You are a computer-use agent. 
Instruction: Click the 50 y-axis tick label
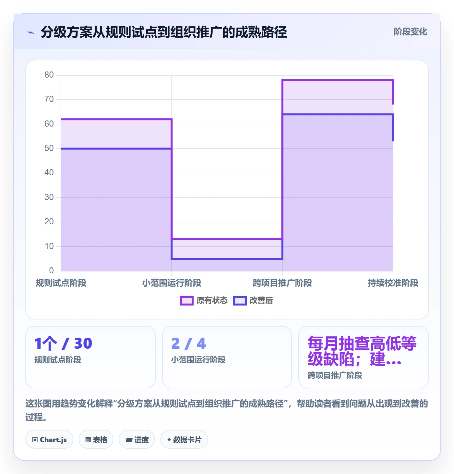49,148
